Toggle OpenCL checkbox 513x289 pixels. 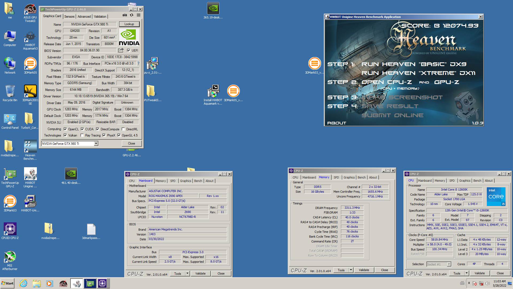click(x=65, y=129)
